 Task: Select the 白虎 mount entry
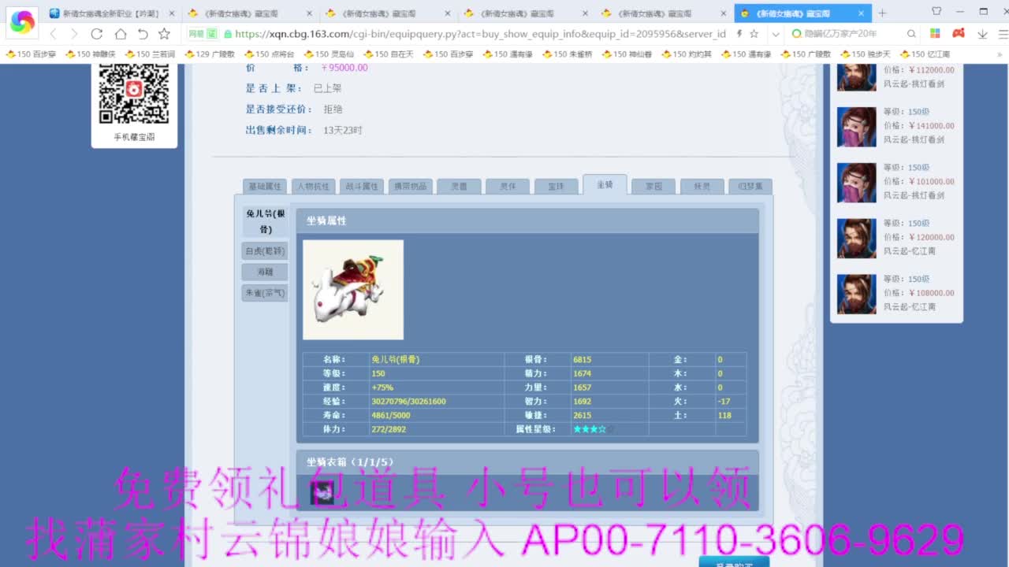[265, 251]
